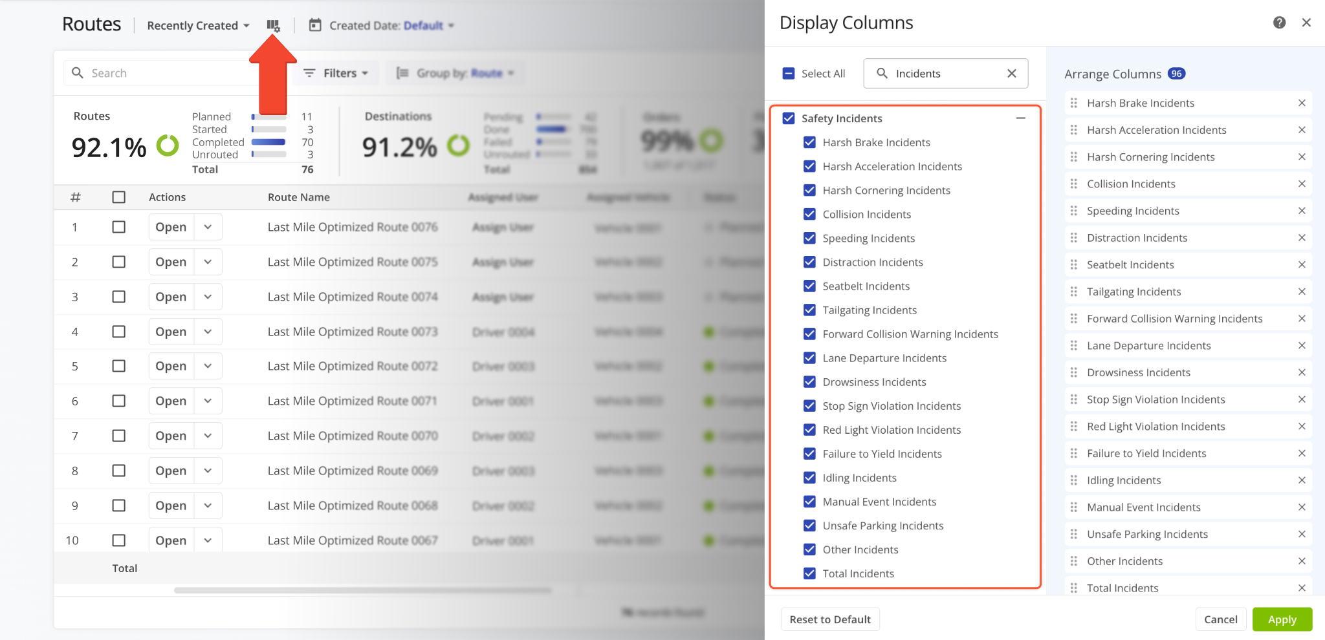The height and width of the screenshot is (640, 1325).
Task: Click the Planned routes progress bar
Action: (x=269, y=117)
